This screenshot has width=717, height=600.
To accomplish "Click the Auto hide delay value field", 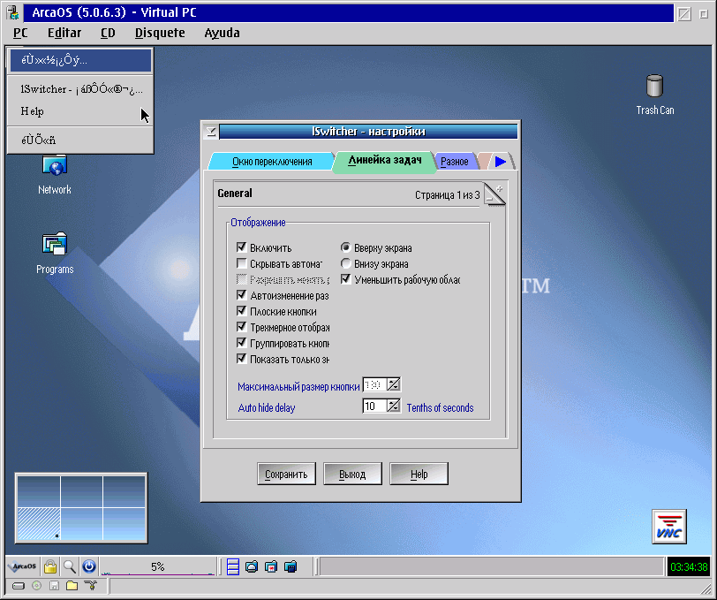I will 375,406.
